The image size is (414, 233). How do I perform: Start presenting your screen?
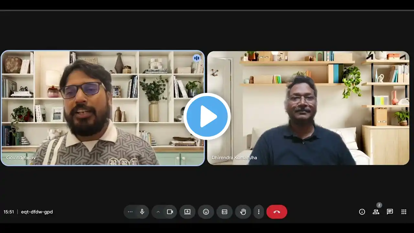click(x=188, y=212)
